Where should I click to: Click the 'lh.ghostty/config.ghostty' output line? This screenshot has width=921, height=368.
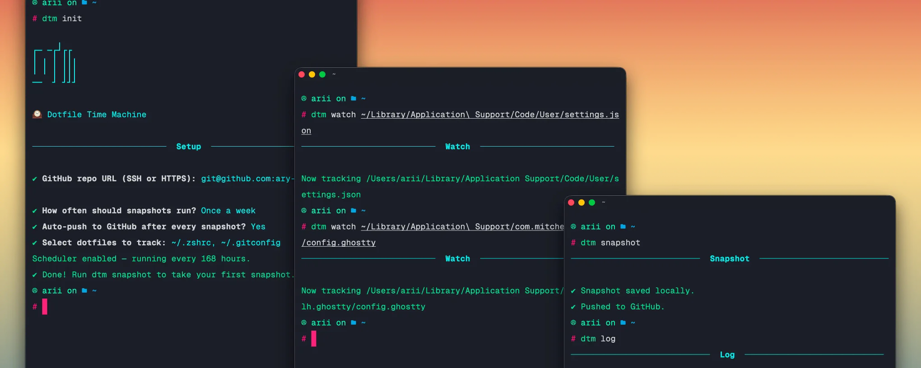(x=363, y=307)
